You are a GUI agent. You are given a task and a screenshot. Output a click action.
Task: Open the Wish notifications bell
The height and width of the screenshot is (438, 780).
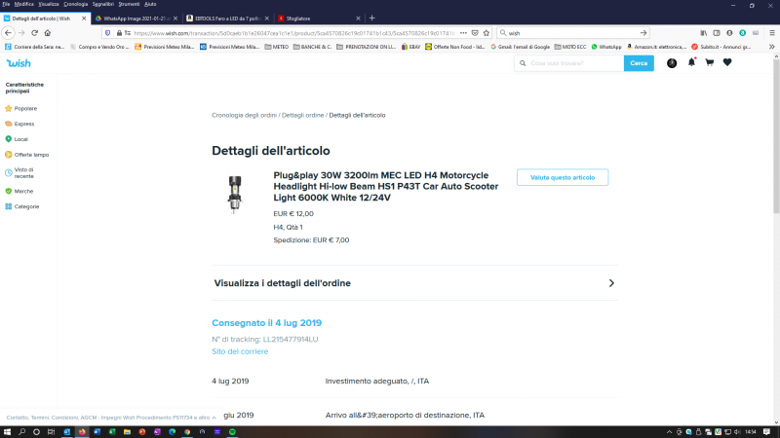pos(691,62)
